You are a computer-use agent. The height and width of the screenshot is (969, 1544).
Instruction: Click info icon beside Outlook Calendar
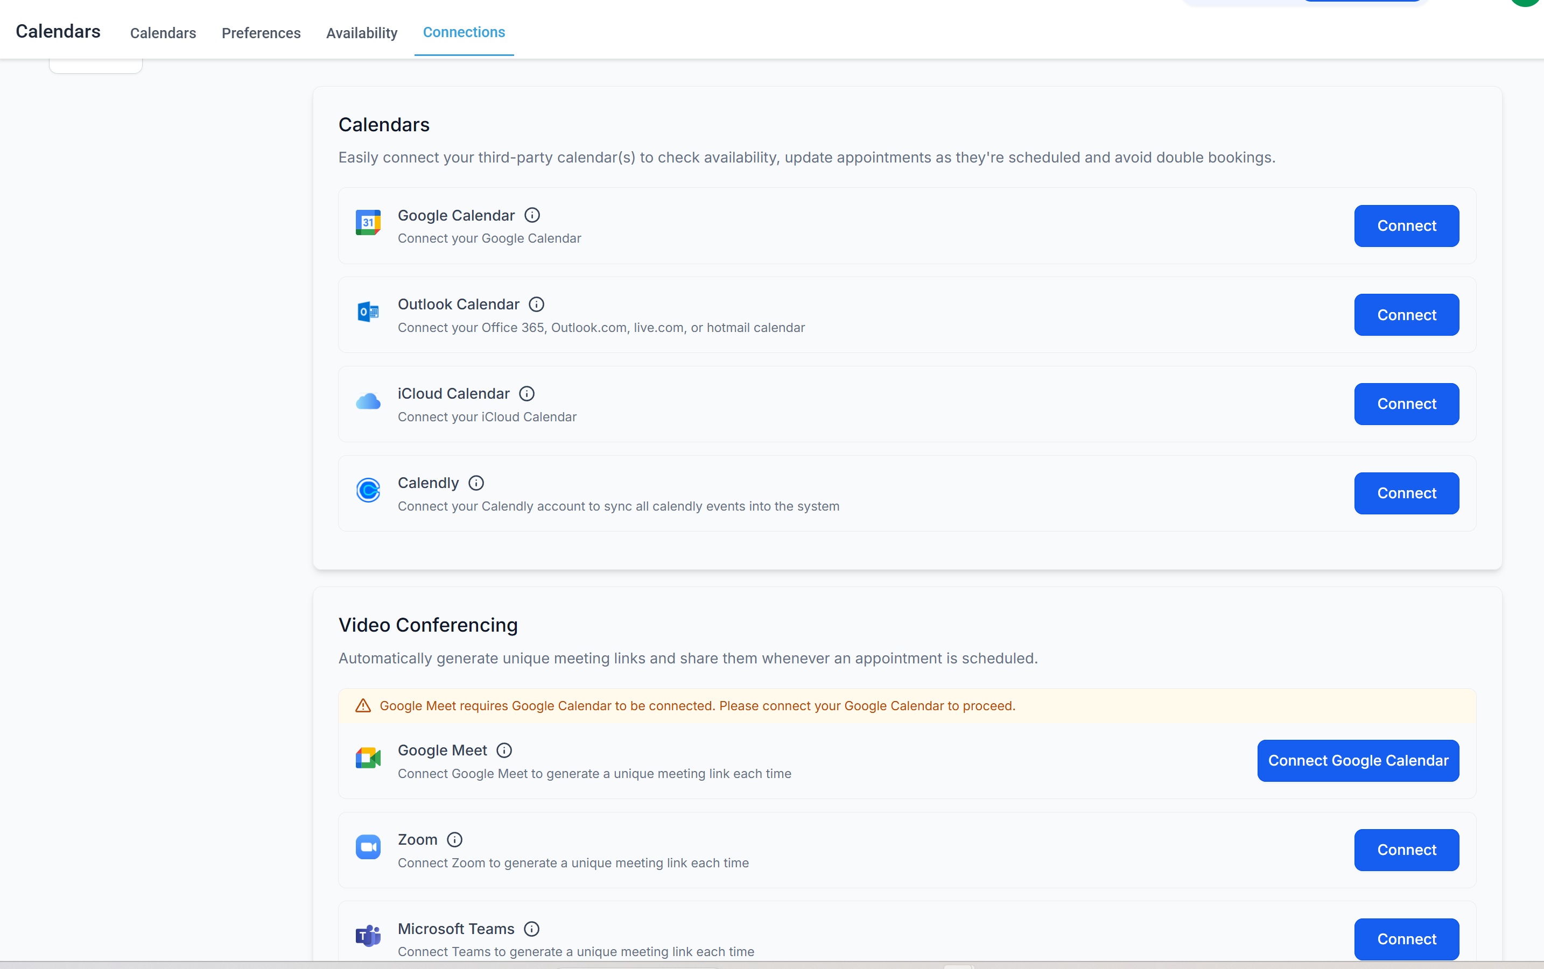coord(536,305)
